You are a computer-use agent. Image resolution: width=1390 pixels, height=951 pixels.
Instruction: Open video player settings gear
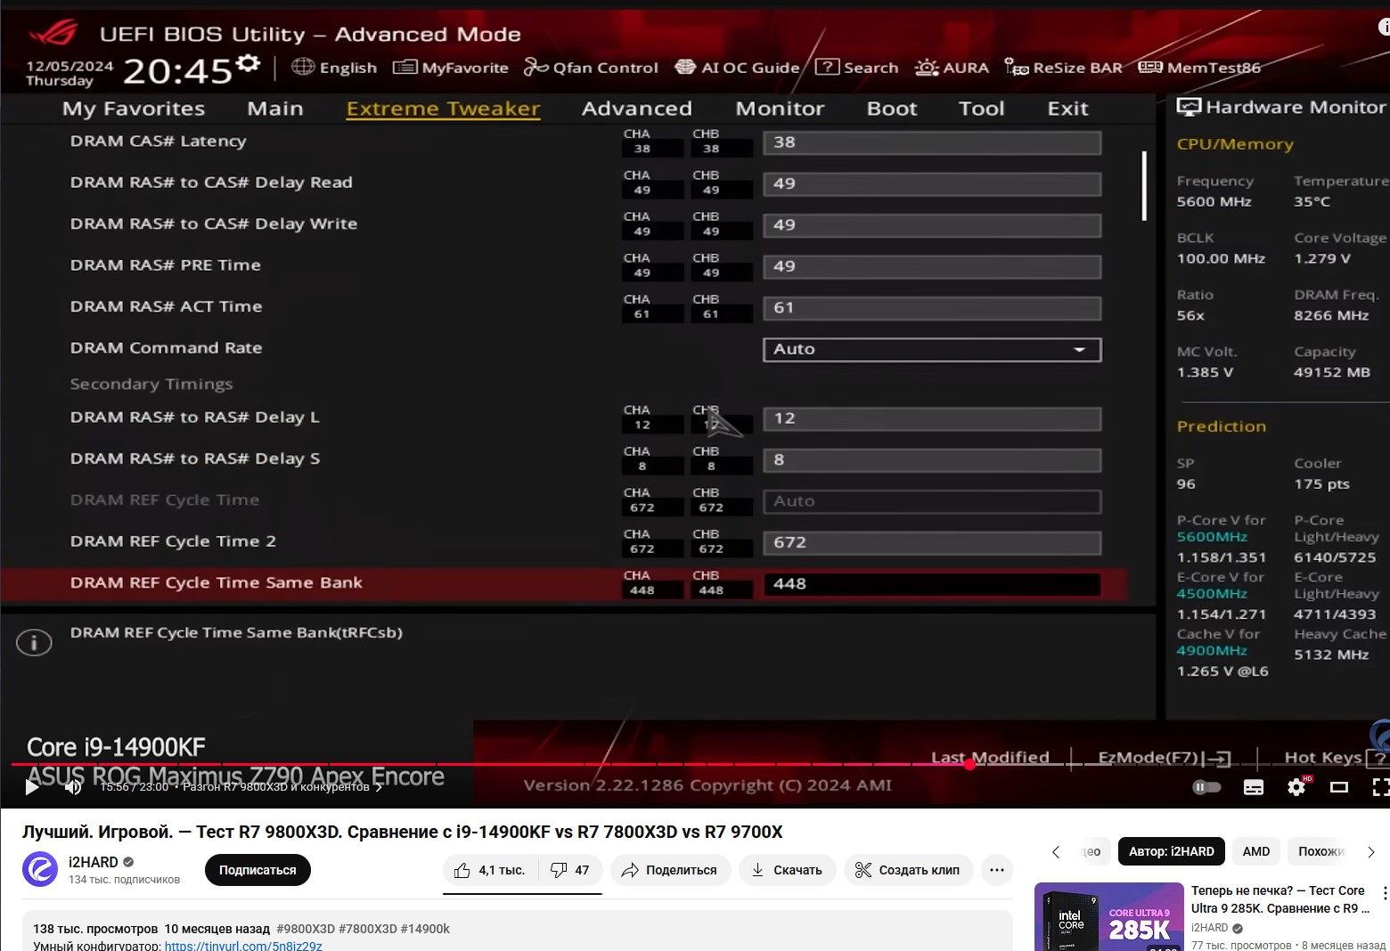1296,787
